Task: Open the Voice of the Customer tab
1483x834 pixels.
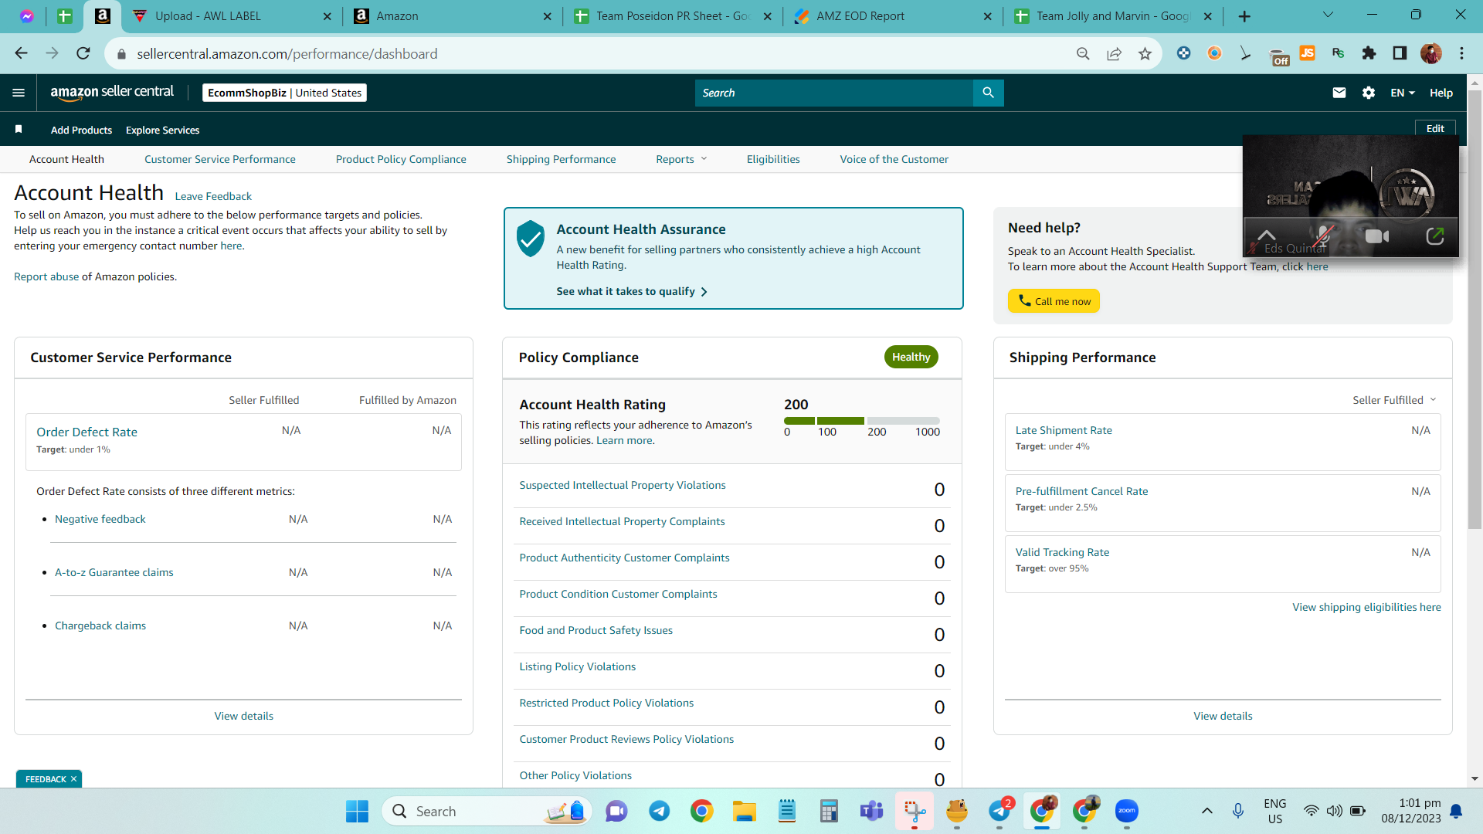Action: (894, 159)
